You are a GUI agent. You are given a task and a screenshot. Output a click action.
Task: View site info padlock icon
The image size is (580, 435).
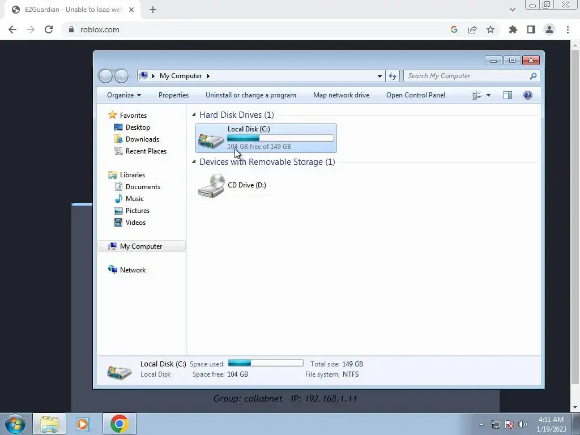pyautogui.click(x=71, y=29)
